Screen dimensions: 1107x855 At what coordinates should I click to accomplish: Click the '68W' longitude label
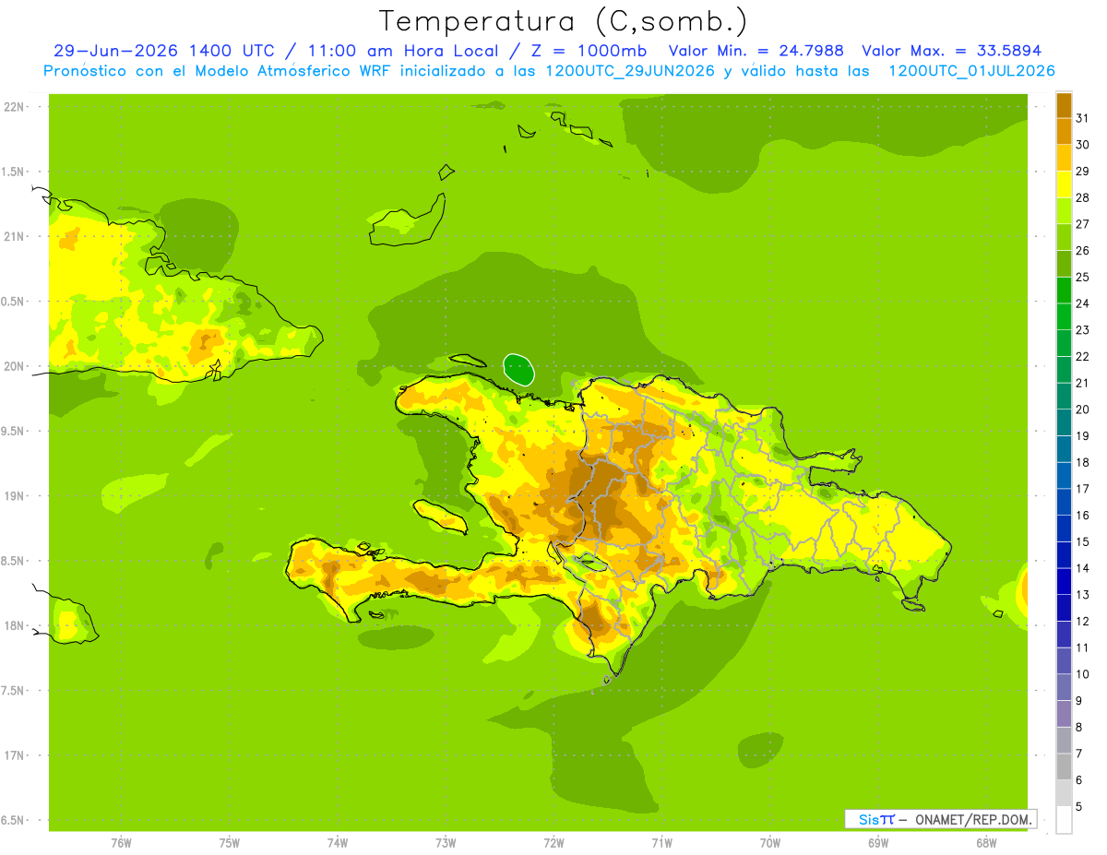pyautogui.click(x=986, y=843)
